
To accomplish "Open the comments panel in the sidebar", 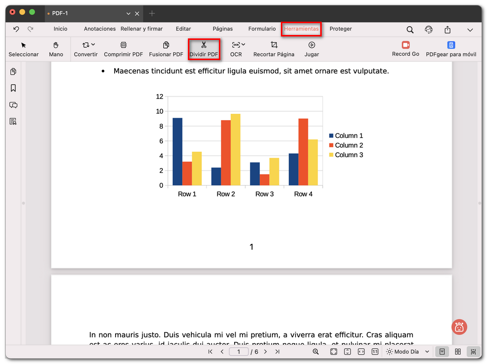I will 13,105.
